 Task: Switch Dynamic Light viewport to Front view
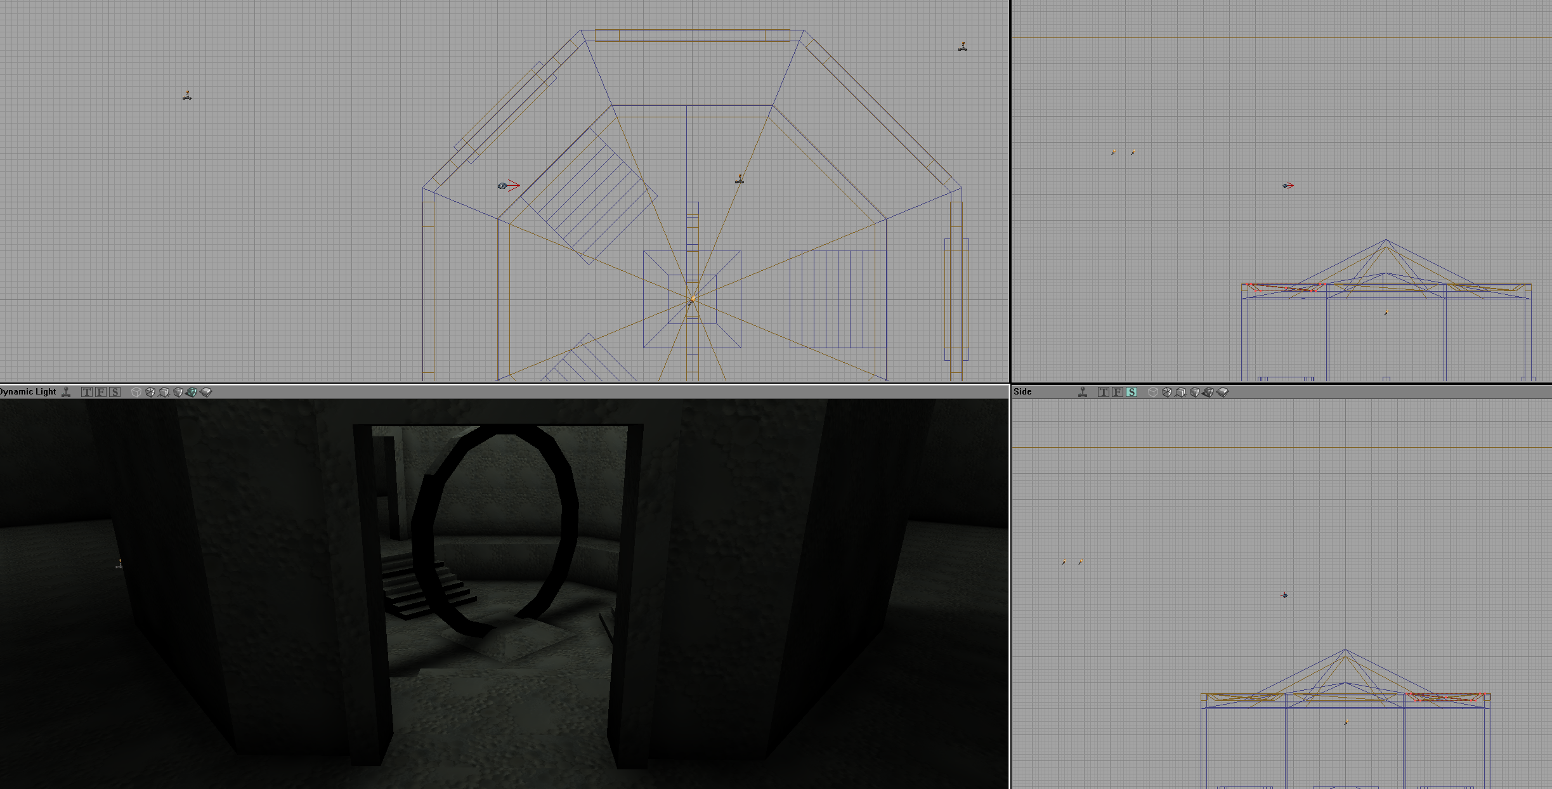[x=101, y=392]
